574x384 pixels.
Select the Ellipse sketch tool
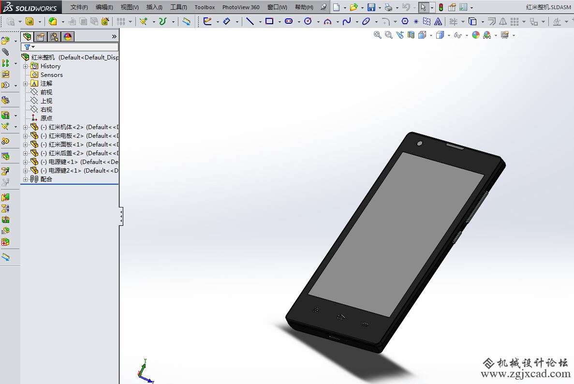pyautogui.click(x=366, y=22)
